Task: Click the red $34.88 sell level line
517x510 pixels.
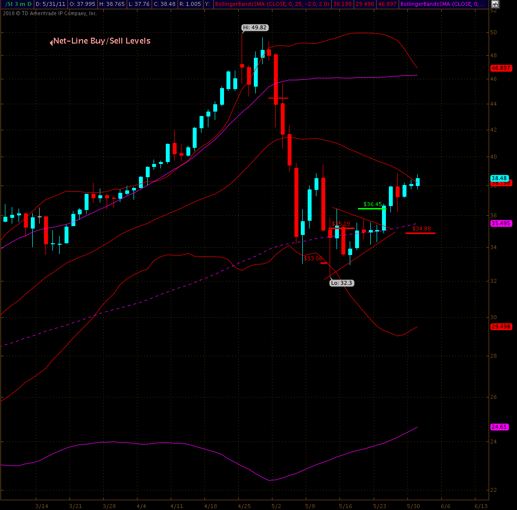Action: coord(420,233)
